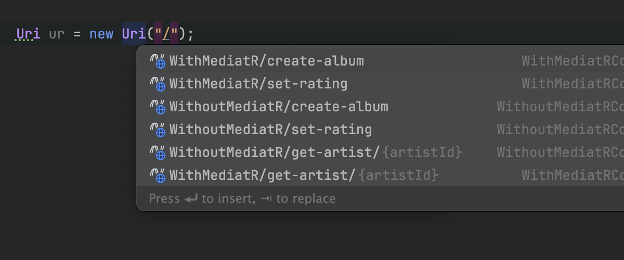624x260 pixels.
Task: Click the Uri constructor after "new"
Action: tap(134, 34)
